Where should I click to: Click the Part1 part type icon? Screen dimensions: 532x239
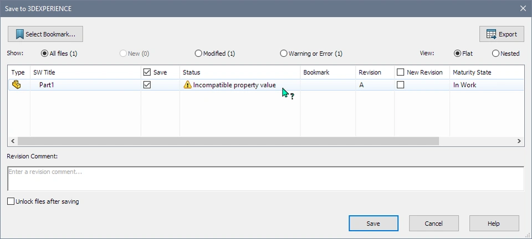[x=17, y=85]
